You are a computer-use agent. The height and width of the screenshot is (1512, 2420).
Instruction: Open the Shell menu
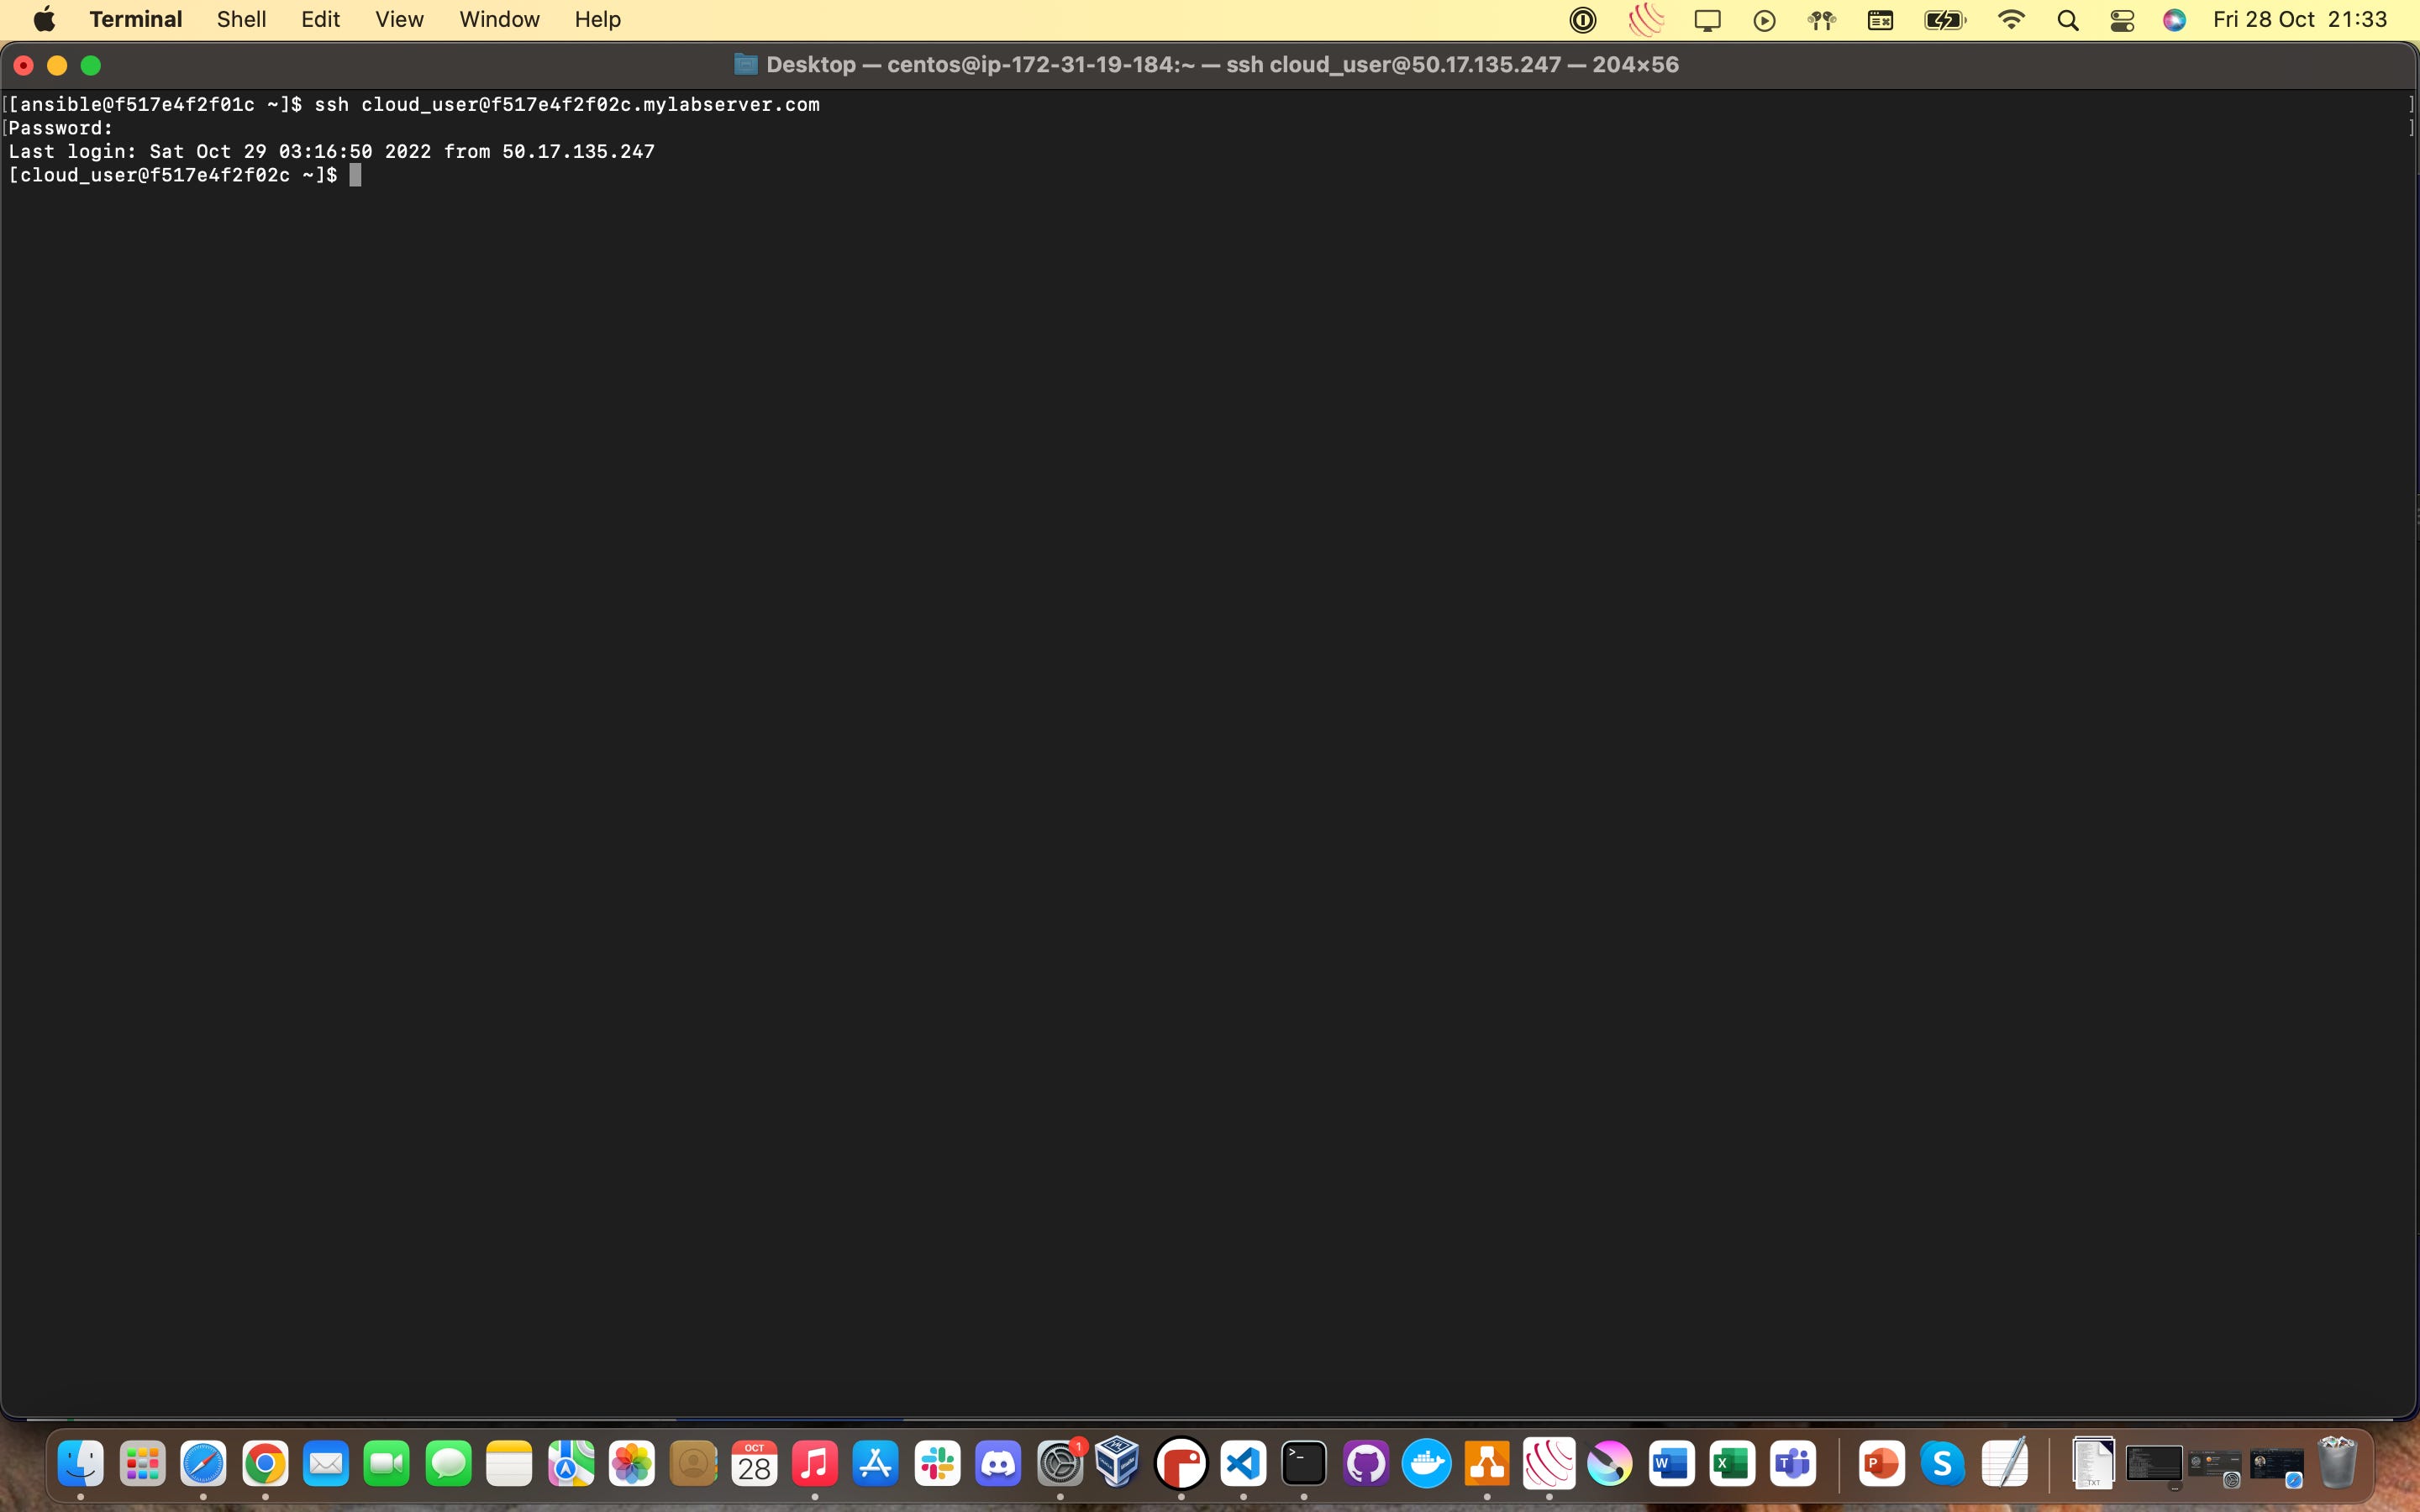pos(241,20)
